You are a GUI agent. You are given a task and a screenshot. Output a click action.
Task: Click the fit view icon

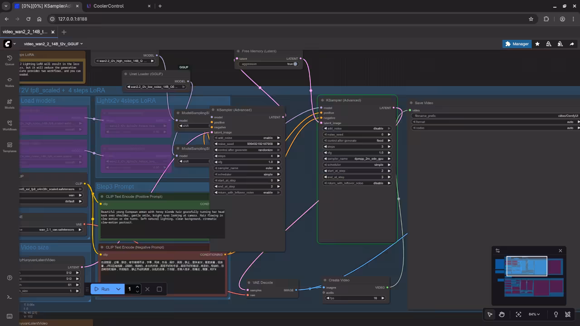[518, 314]
